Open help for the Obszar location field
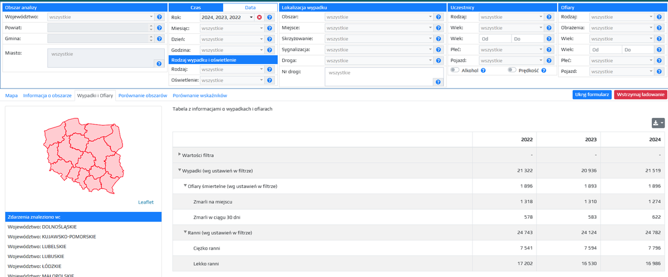Viewport: 668px width, 277px height. [439, 17]
